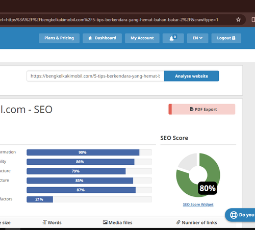Click the Number of links heading
Screen dimensions: 255x230
[x=197, y=222]
